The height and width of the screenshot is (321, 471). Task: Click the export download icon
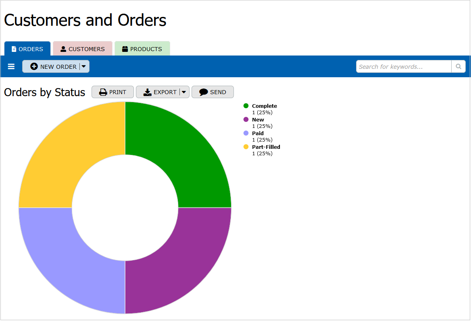(x=147, y=92)
